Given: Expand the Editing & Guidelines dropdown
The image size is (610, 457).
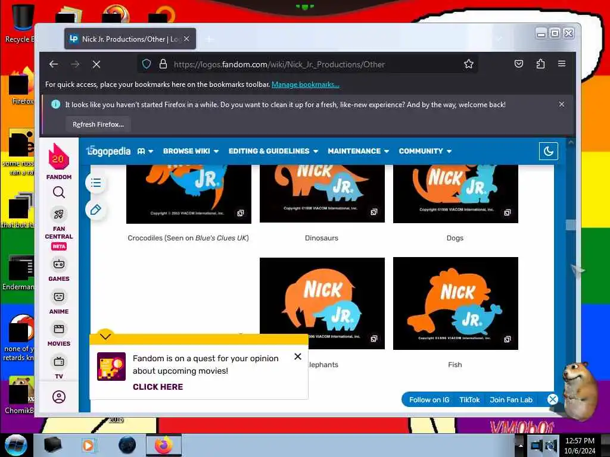Looking at the screenshot, I should (x=273, y=151).
